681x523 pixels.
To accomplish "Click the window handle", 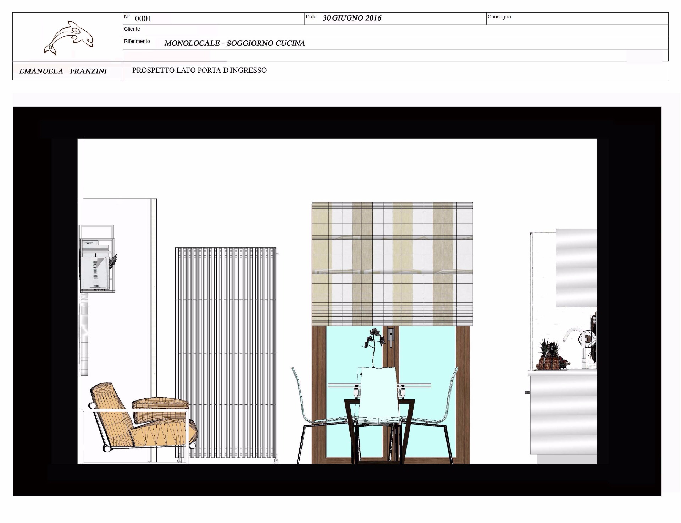I will click(x=391, y=337).
